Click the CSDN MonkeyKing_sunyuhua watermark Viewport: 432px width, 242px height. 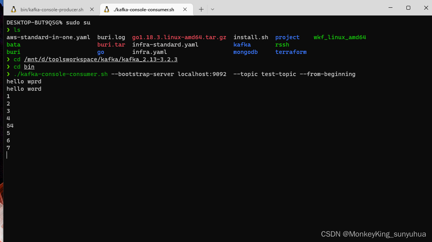coord(373,234)
